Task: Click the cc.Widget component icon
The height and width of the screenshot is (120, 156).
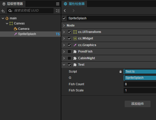Action: pos(75,38)
